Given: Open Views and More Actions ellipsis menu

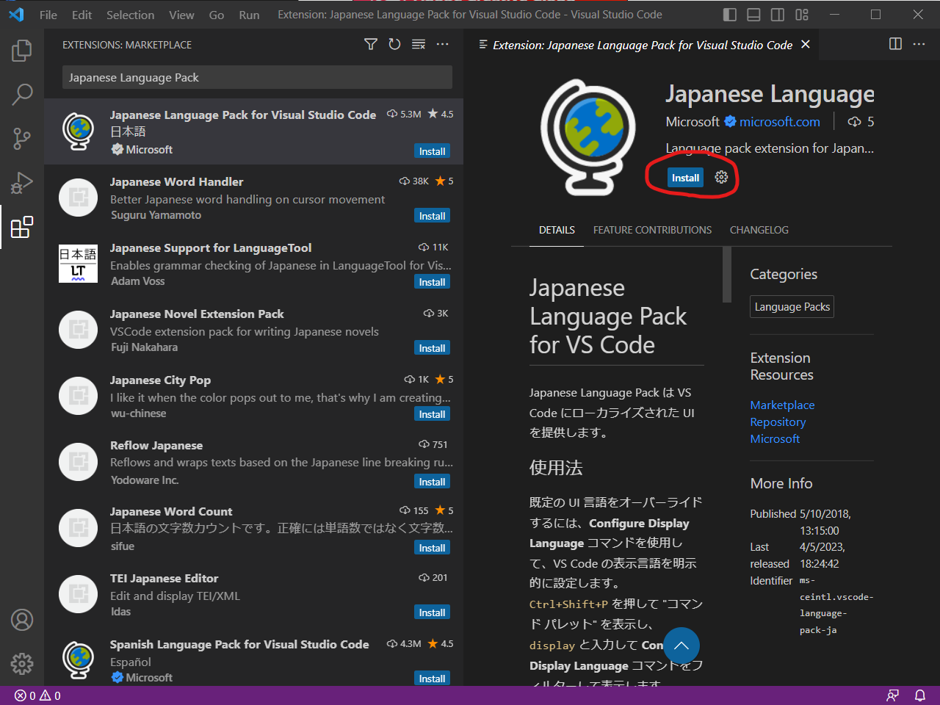Looking at the screenshot, I should 442,45.
